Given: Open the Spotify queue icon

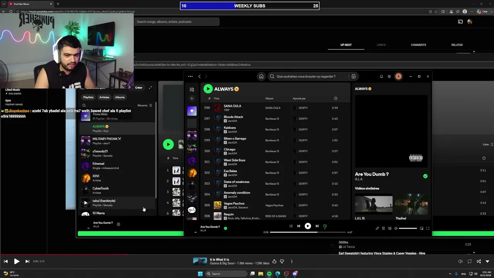Looking at the screenshot, I should tap(383, 228).
